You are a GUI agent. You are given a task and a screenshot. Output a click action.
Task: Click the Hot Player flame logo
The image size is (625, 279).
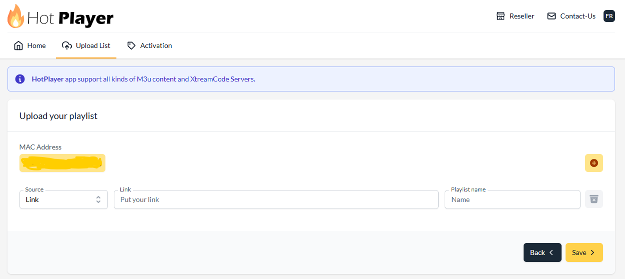[x=15, y=16]
